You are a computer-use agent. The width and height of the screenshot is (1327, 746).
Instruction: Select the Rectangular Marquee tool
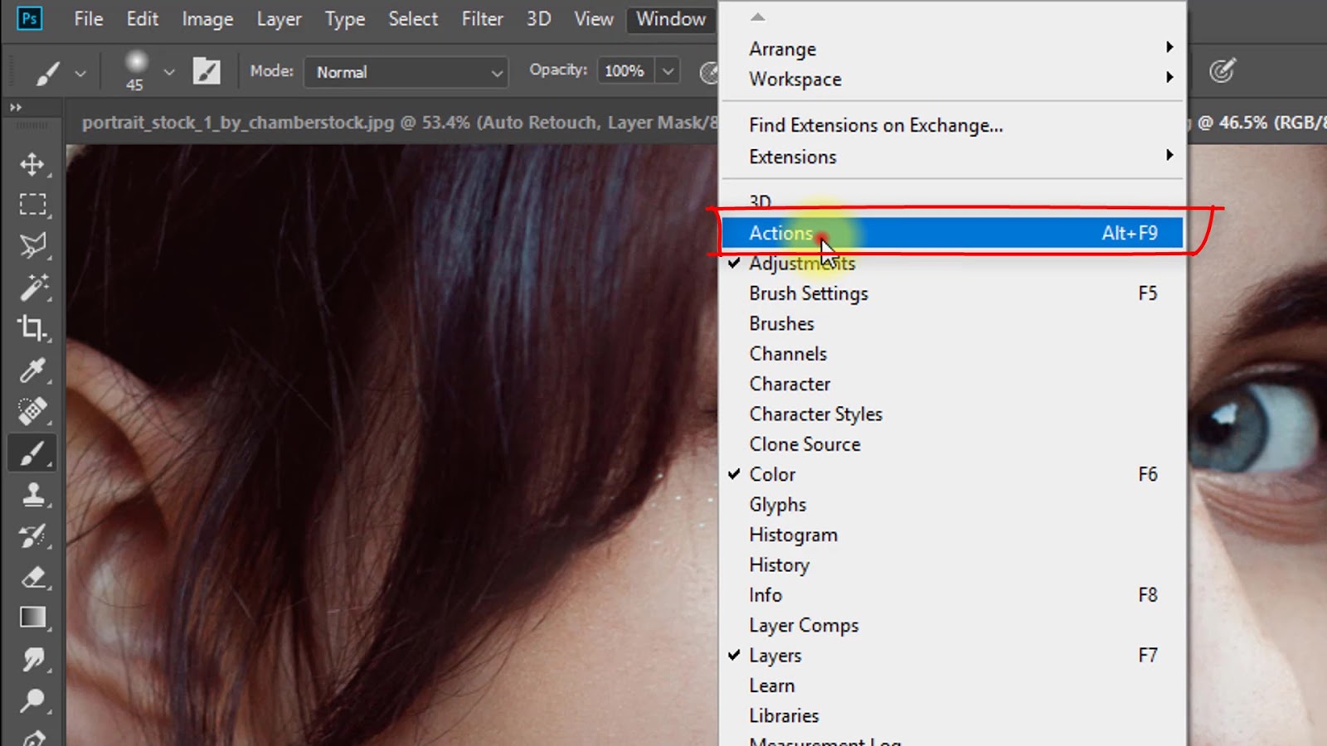pos(32,204)
